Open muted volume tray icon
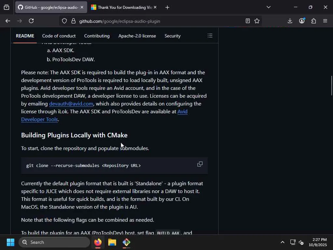Image resolution: width=333 pixels, height=250 pixels. tap(301, 242)
